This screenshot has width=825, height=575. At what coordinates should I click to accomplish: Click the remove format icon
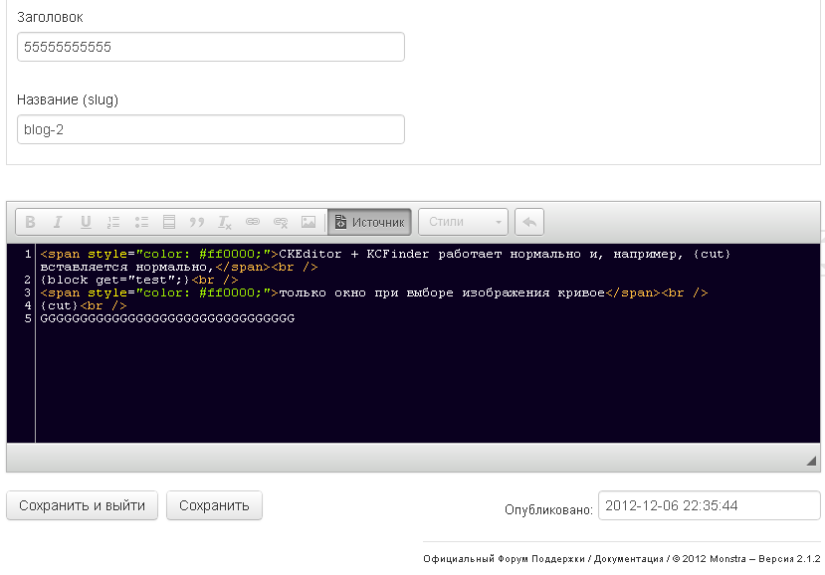[225, 222]
